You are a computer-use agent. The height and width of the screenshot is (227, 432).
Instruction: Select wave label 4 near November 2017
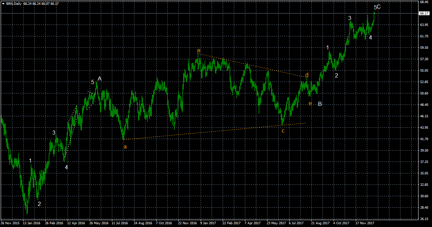click(x=370, y=37)
